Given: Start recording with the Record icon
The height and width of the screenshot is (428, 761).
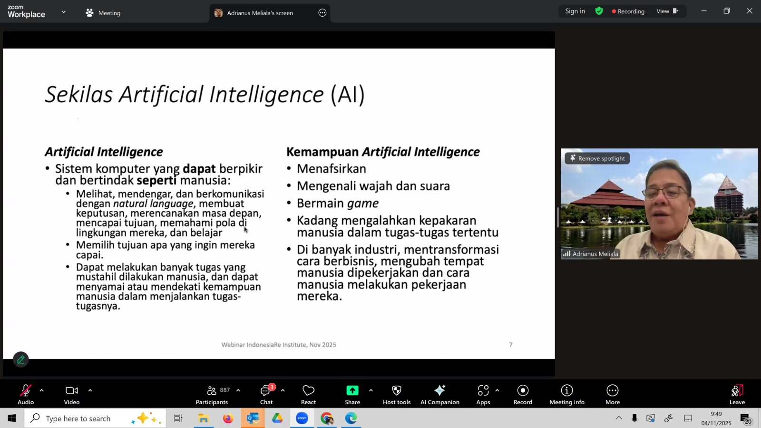Looking at the screenshot, I should coord(522,394).
